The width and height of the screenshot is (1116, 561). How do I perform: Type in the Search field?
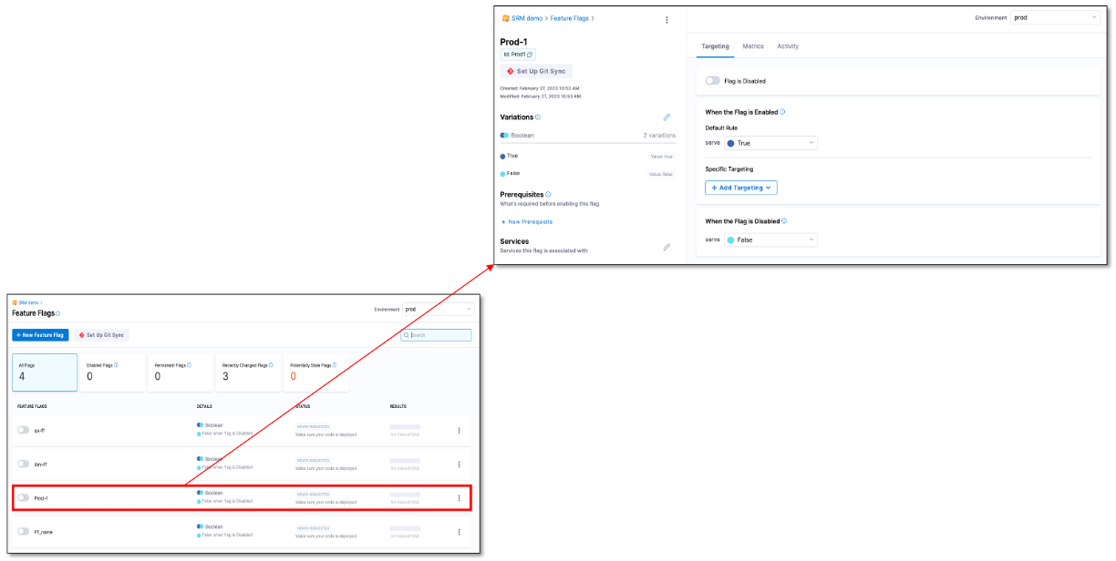[x=438, y=334]
